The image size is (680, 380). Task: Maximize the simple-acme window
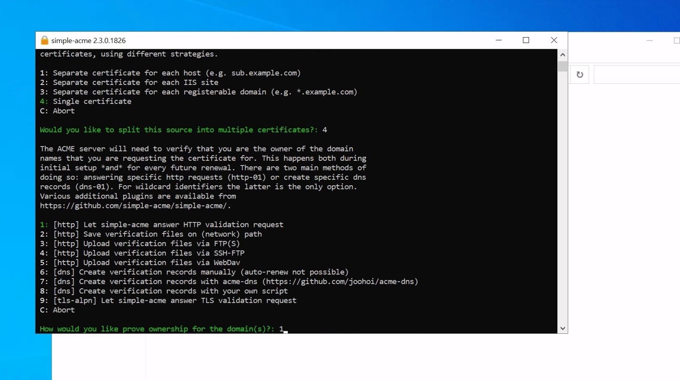click(x=526, y=40)
